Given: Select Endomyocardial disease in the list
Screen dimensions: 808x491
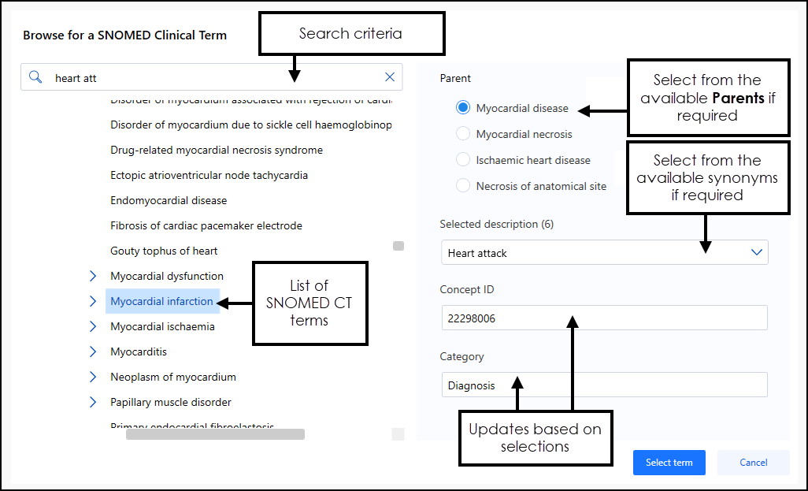Looking at the screenshot, I should pos(169,200).
